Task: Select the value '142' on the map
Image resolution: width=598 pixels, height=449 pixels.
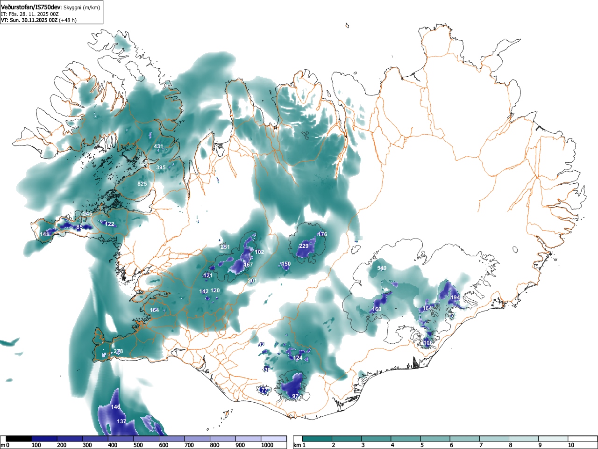Action: tap(204, 291)
